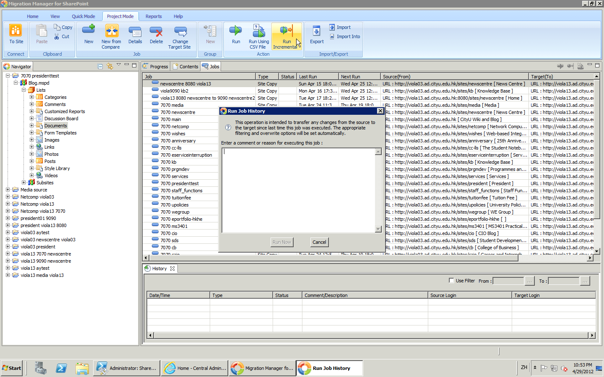
Task: Click Change Target Site icon
Action: coord(180,32)
